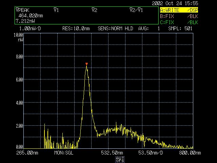
Task: Click the SENS:NORM HLD sensitivity setting
Action: 115,29
